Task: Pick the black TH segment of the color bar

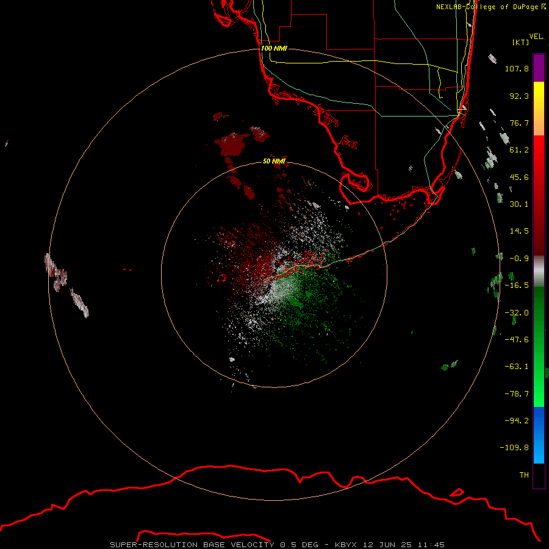Action: point(539,476)
